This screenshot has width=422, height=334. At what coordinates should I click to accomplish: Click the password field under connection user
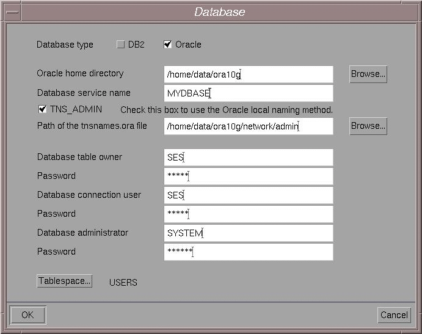(x=249, y=214)
